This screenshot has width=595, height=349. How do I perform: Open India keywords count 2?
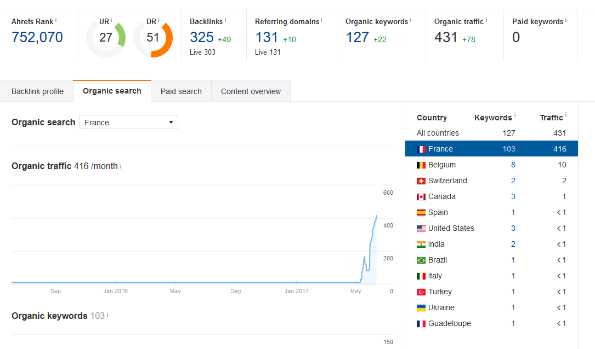click(513, 245)
